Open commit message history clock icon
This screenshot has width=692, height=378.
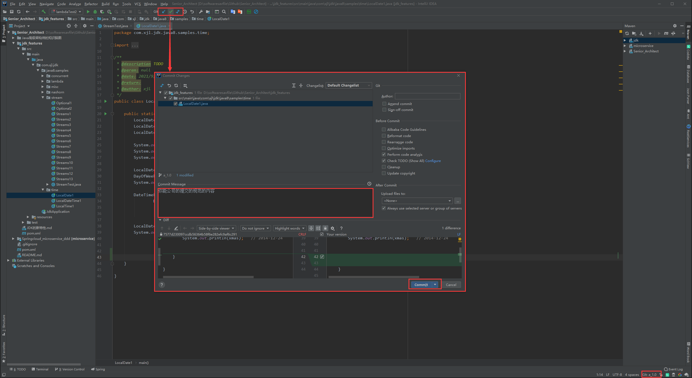pyautogui.click(x=369, y=184)
